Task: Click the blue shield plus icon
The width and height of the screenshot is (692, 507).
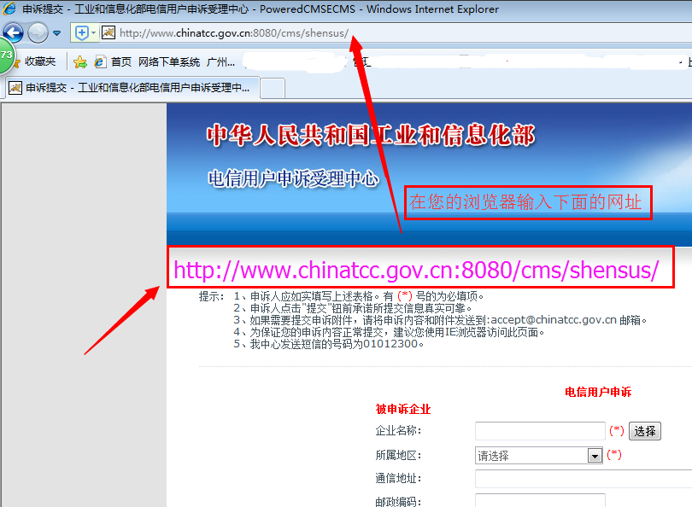Action: 82,33
